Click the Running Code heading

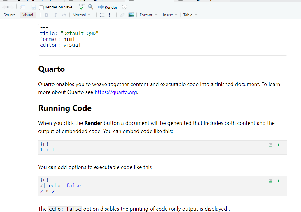(65, 108)
